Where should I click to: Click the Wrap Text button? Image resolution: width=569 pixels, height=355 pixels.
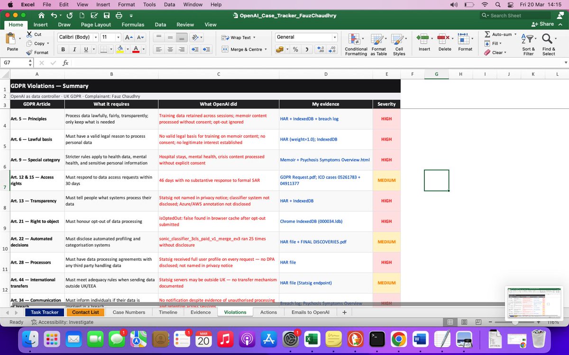(239, 37)
